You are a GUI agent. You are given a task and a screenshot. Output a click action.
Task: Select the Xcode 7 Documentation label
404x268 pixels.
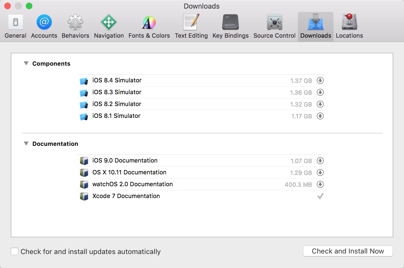[126, 196]
